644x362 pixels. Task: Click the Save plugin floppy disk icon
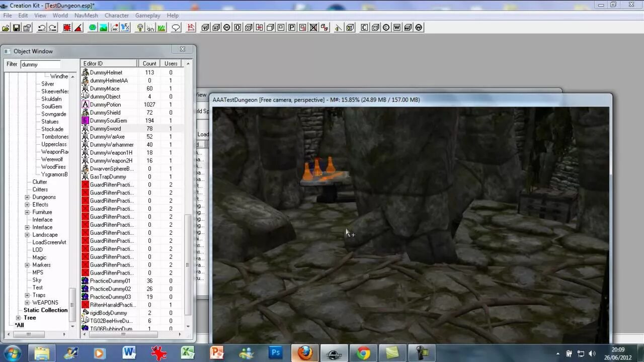pos(16,28)
